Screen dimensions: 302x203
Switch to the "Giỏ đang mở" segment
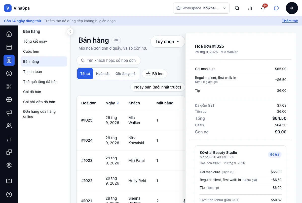[125, 74]
